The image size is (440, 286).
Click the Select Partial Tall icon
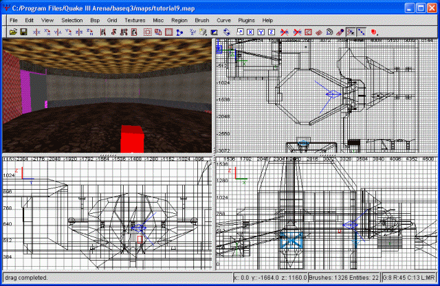coord(124,32)
